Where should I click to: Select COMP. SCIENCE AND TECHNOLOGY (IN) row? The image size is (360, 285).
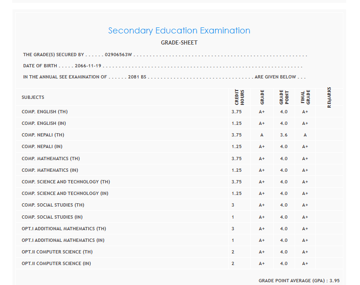pos(65,194)
